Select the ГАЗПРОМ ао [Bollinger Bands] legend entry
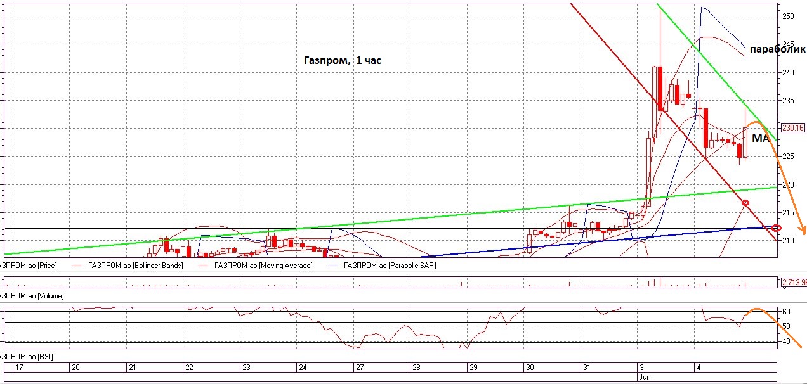Screen dimensions: 807x384 pos(137,266)
